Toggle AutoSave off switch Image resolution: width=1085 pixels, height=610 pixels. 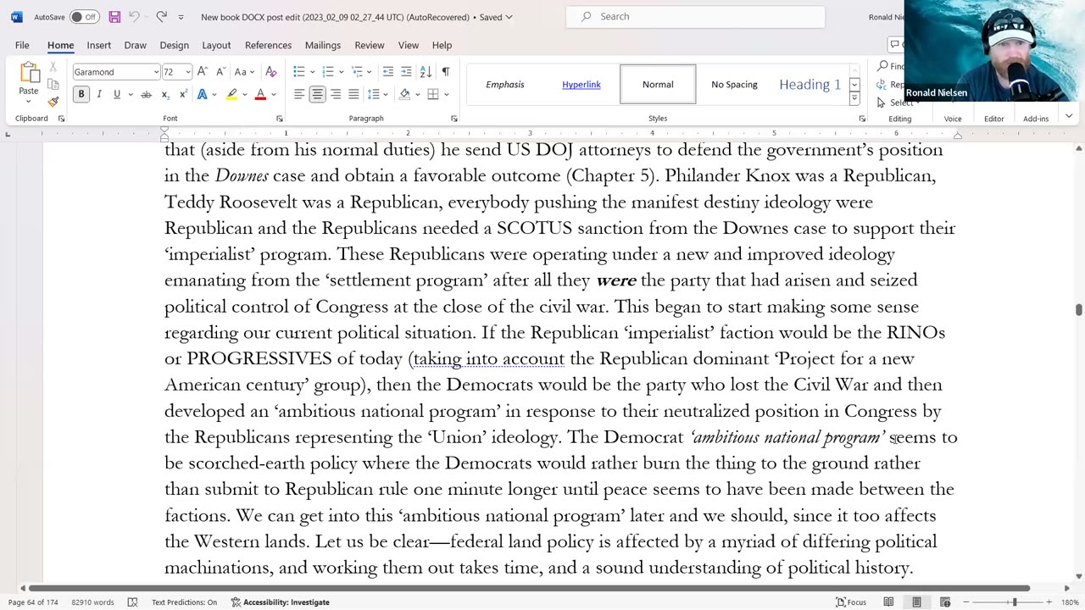tap(84, 17)
